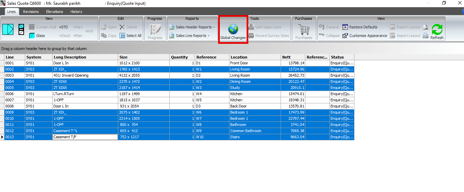Click the Global Changes globe icon

233,29
